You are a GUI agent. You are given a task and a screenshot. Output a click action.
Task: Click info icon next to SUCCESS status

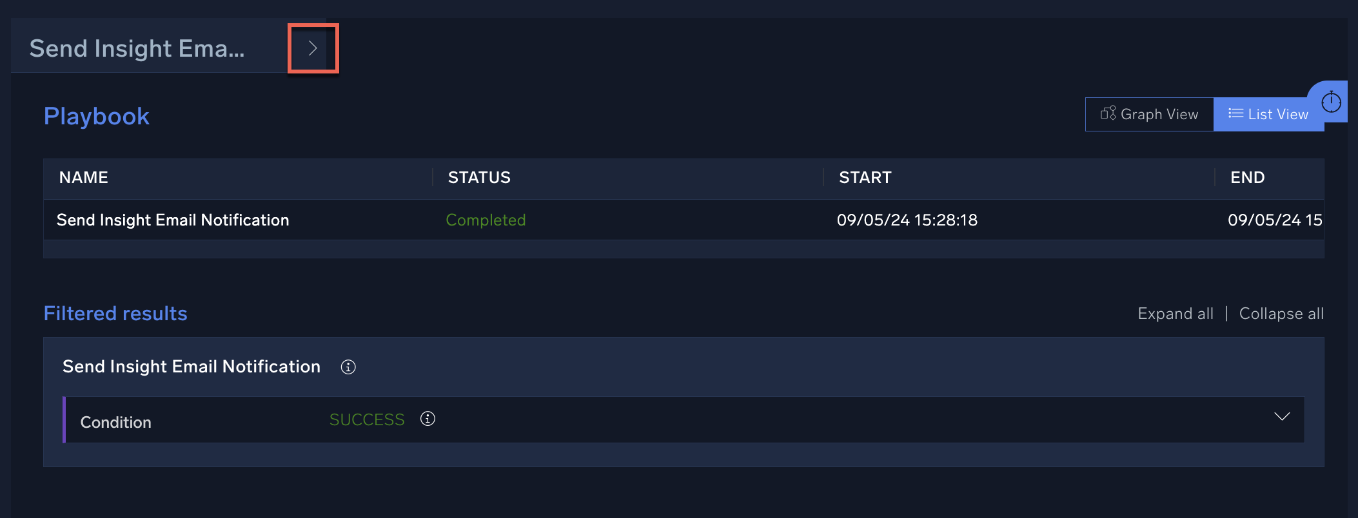(428, 419)
